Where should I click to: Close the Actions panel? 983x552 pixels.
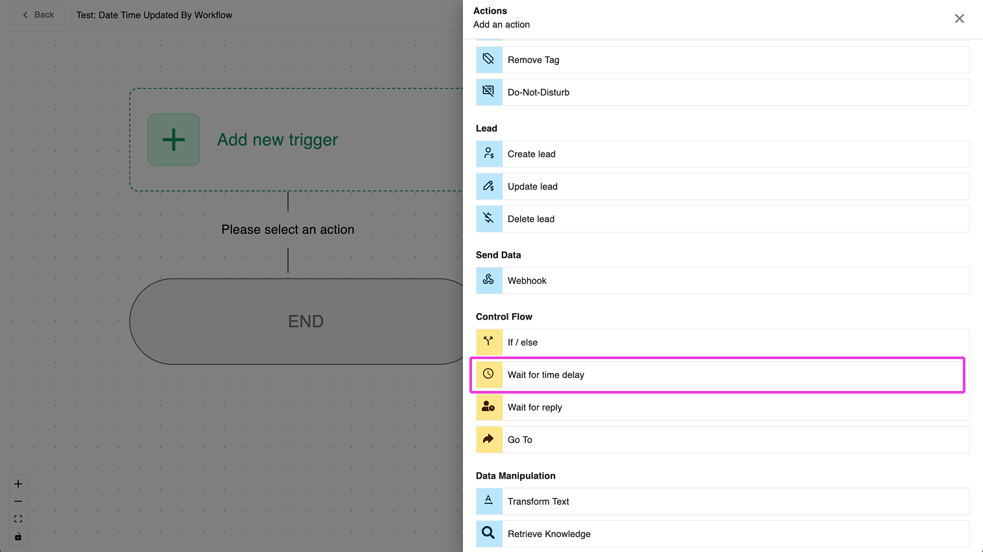[959, 19]
